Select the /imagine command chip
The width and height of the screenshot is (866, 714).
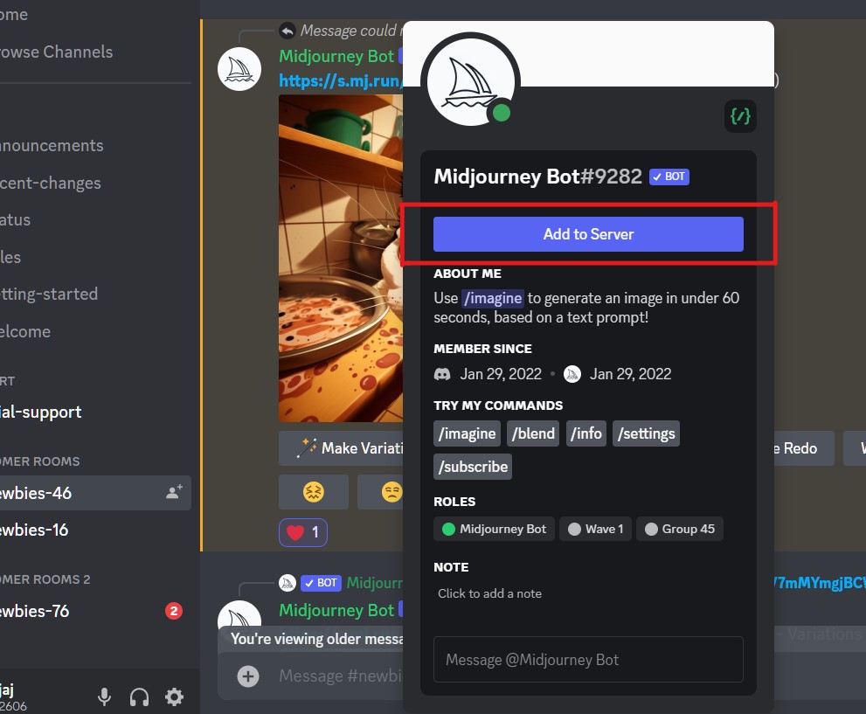467,433
